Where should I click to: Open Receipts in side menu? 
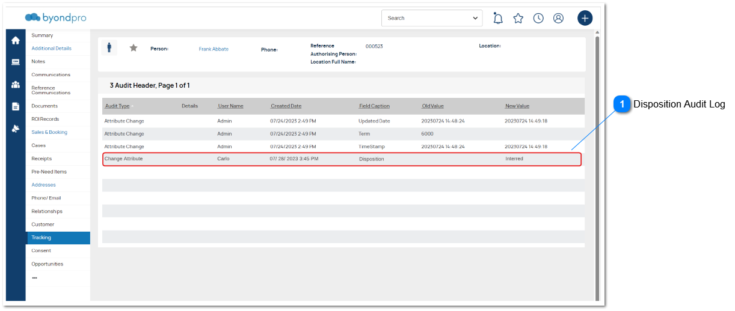pyautogui.click(x=42, y=159)
